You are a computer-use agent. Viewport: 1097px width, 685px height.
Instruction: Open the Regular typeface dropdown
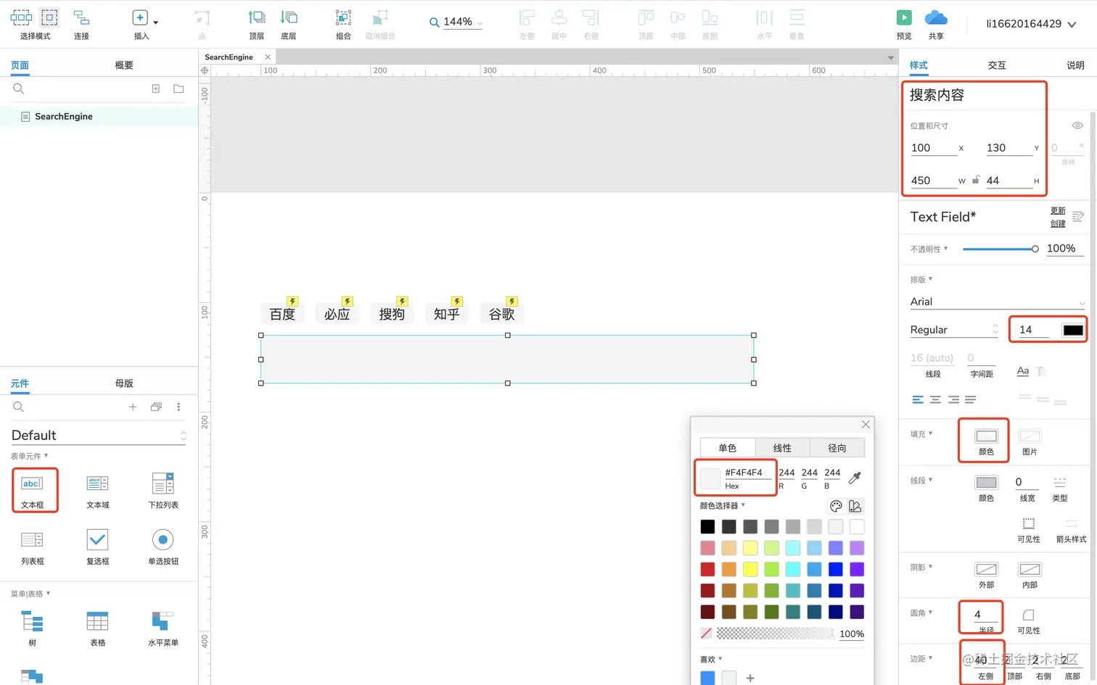(954, 330)
